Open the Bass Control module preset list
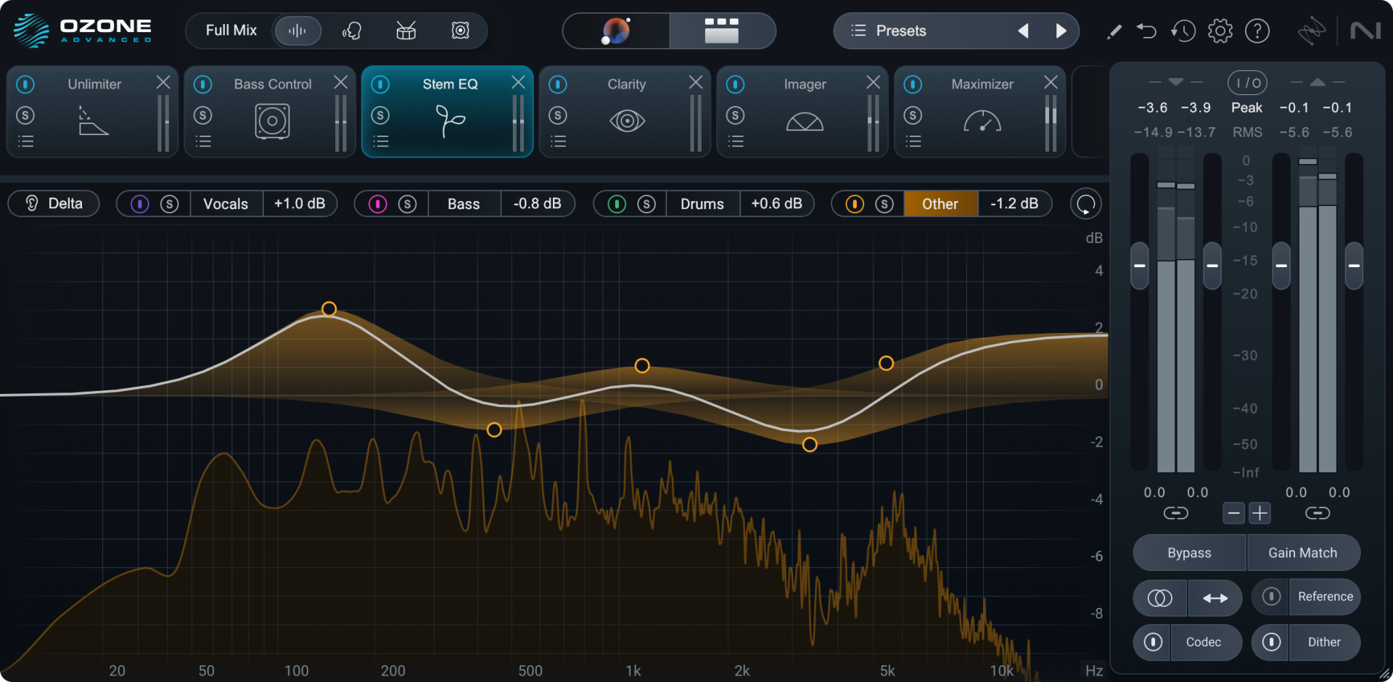Image resolution: width=1393 pixels, height=682 pixels. click(204, 141)
